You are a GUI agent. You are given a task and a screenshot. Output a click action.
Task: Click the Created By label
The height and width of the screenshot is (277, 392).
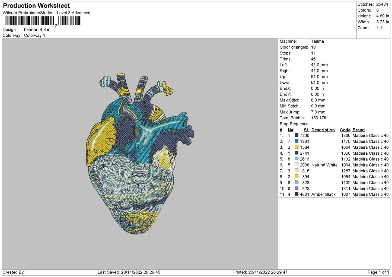click(x=14, y=272)
